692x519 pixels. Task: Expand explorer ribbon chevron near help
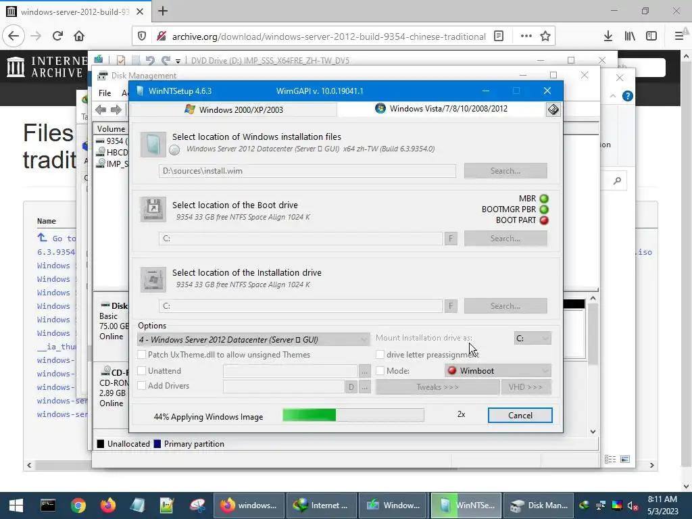(x=613, y=96)
